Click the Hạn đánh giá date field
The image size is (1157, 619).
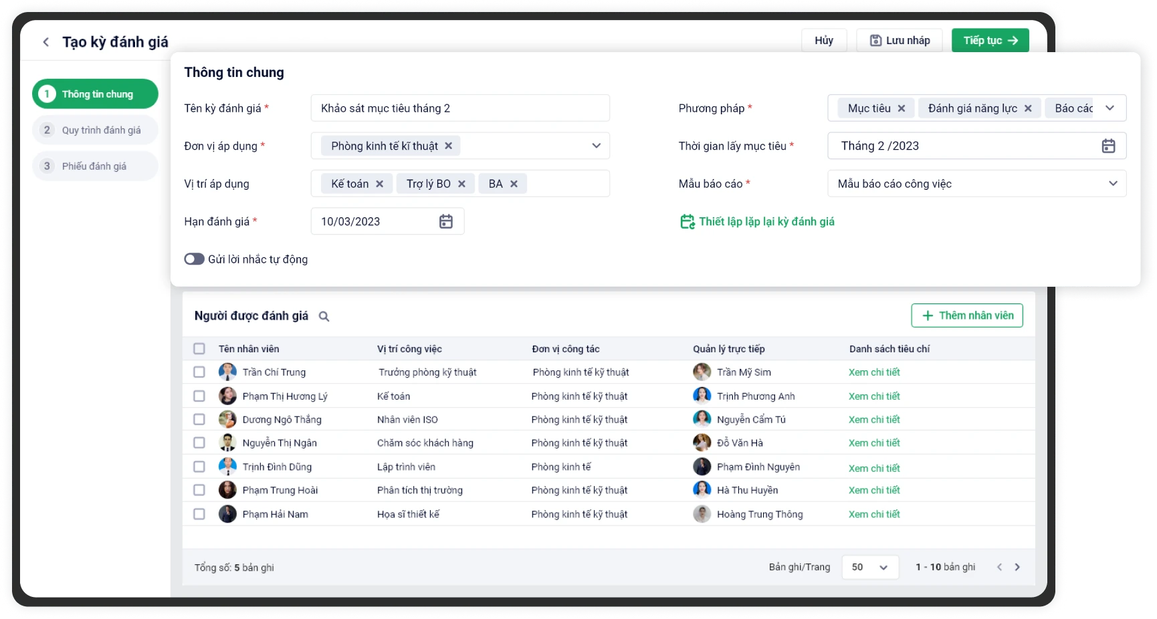click(x=387, y=221)
